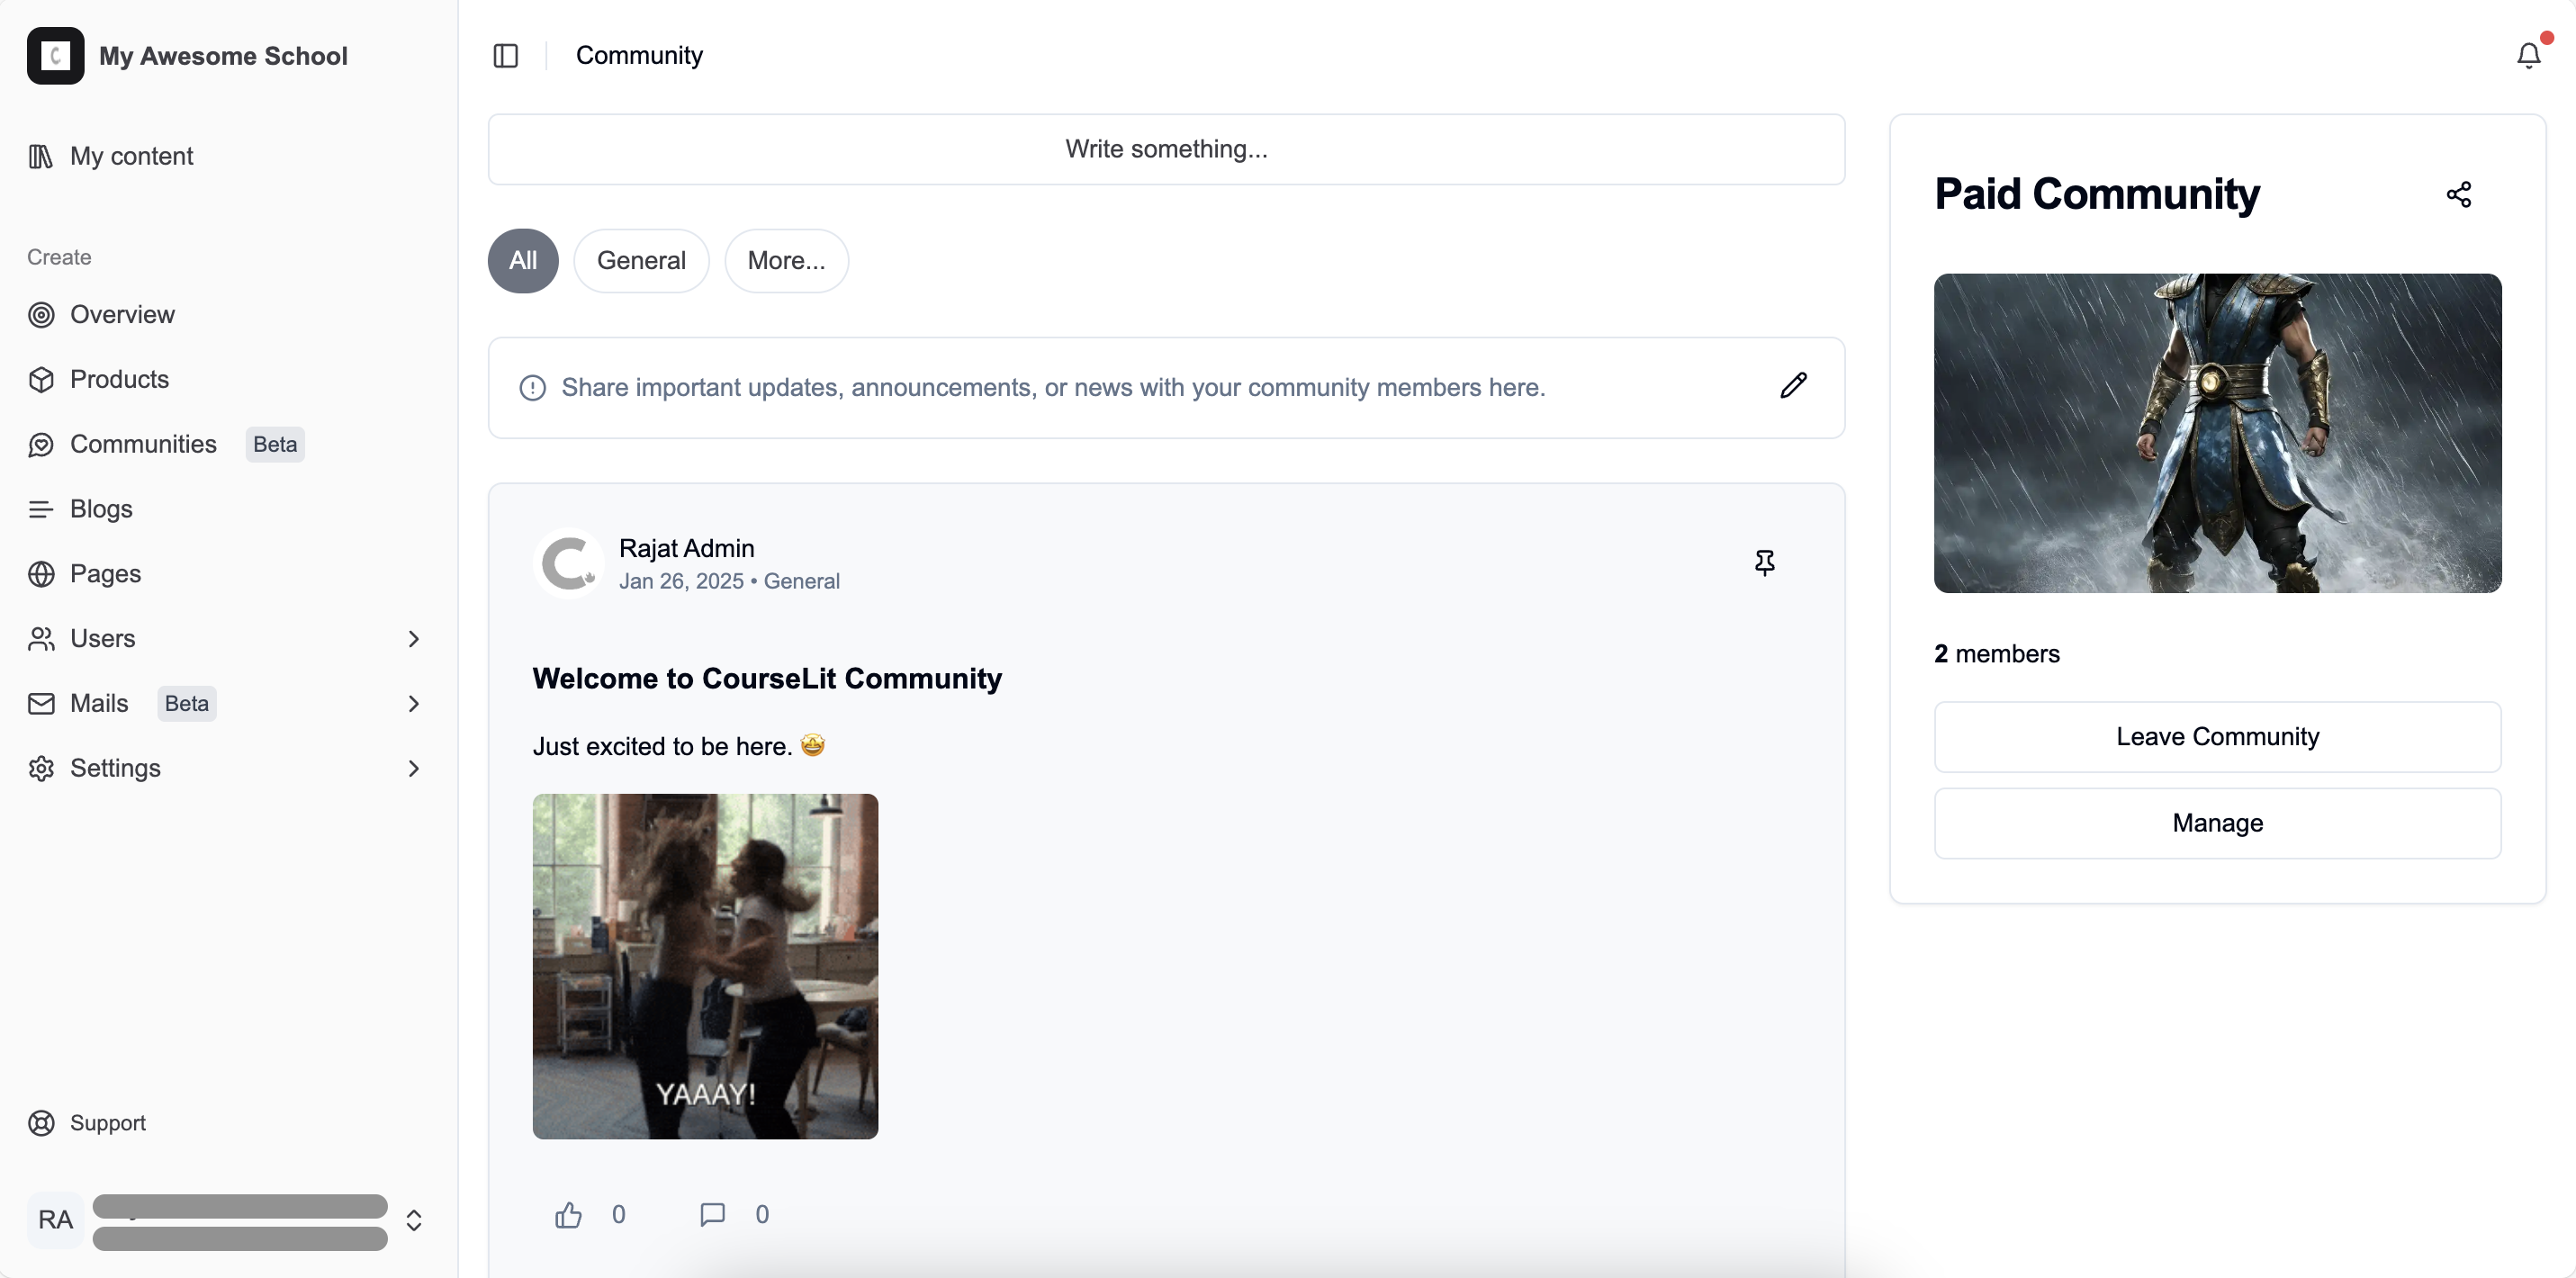This screenshot has height=1278, width=2576.
Task: Select the General category filter
Action: pos(641,261)
